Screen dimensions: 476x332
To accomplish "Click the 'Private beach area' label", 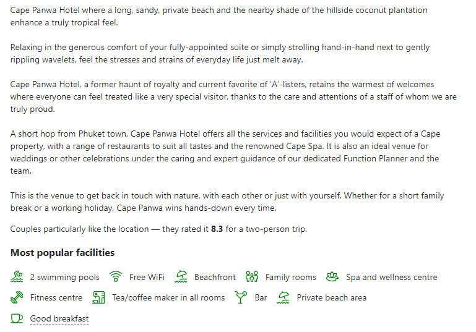I will coord(332,298).
